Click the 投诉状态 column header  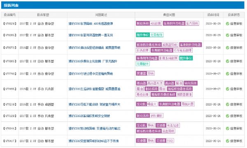[234, 15]
